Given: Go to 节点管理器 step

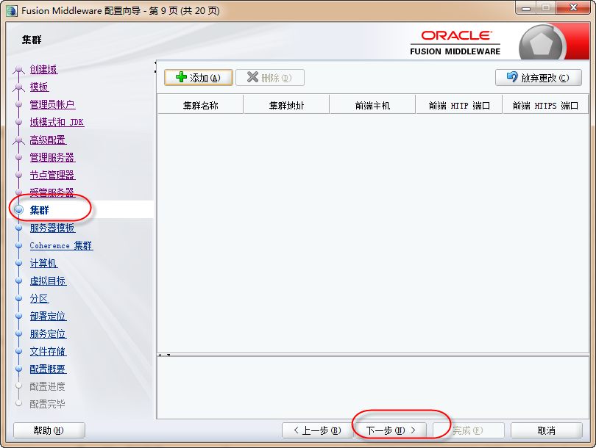Looking at the screenshot, I should coord(52,175).
